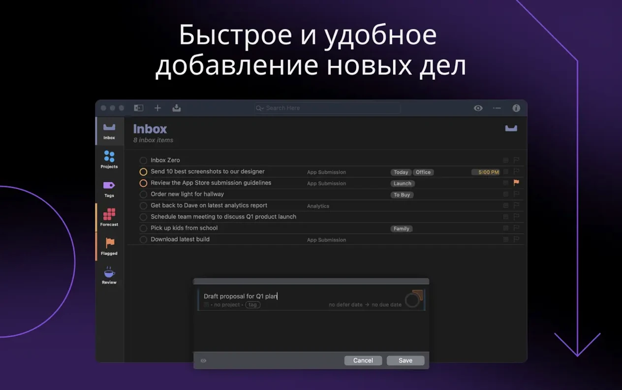Viewport: 622px width, 390px height.
Task: Flag the Pick up kids item
Action: click(x=516, y=228)
